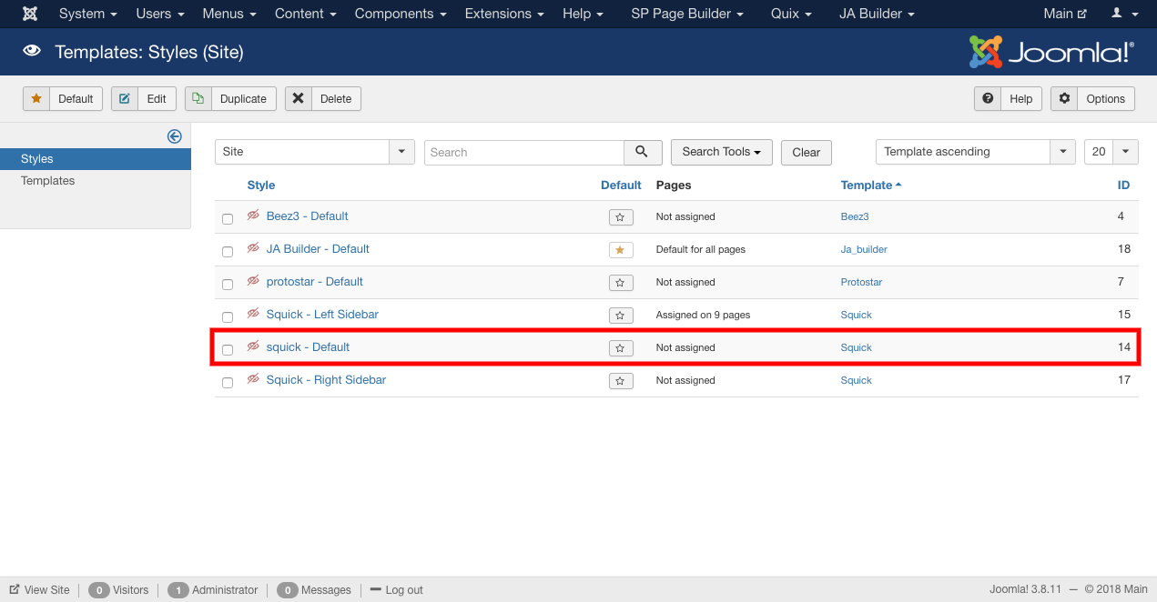Screen dimensions: 1157x602
Task: Expand the Search Tools dropdown
Action: coord(722,152)
